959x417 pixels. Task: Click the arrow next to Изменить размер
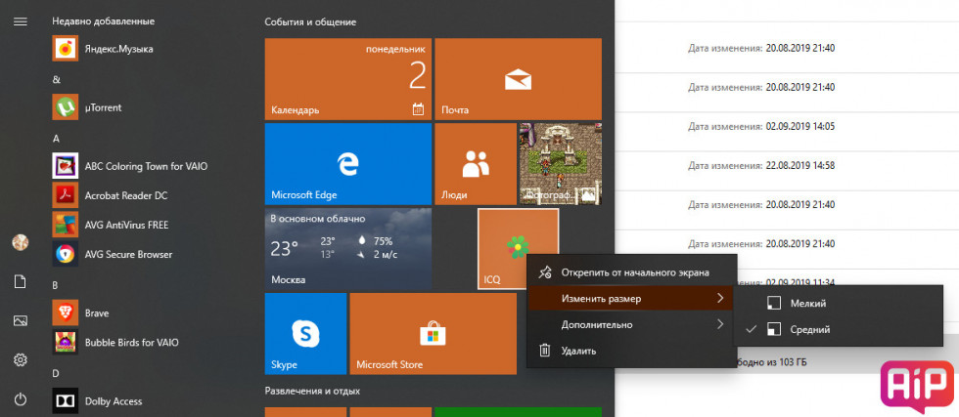click(720, 299)
